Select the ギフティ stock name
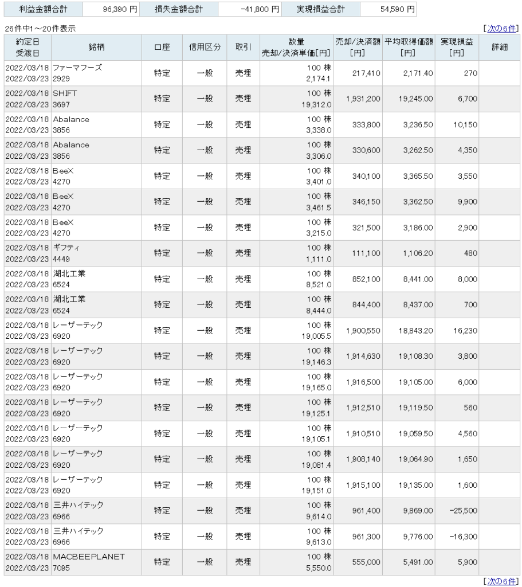 (x=66, y=248)
